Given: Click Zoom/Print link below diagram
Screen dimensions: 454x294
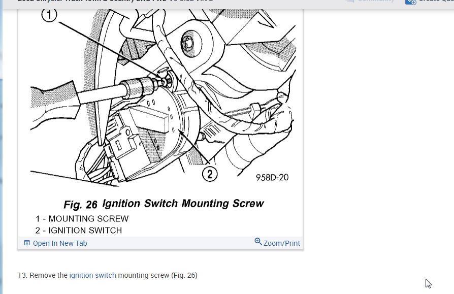Looking at the screenshot, I should pyautogui.click(x=281, y=243).
